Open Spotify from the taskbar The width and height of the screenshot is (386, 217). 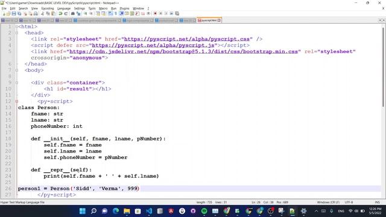(x=204, y=211)
